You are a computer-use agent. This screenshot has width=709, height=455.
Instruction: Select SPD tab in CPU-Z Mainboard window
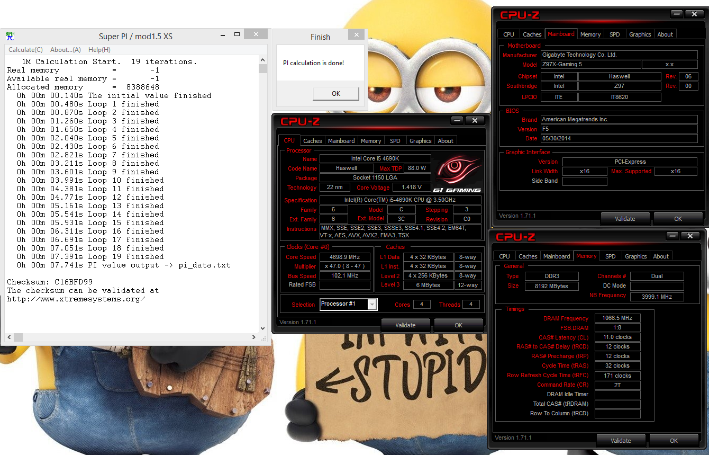[x=615, y=34]
